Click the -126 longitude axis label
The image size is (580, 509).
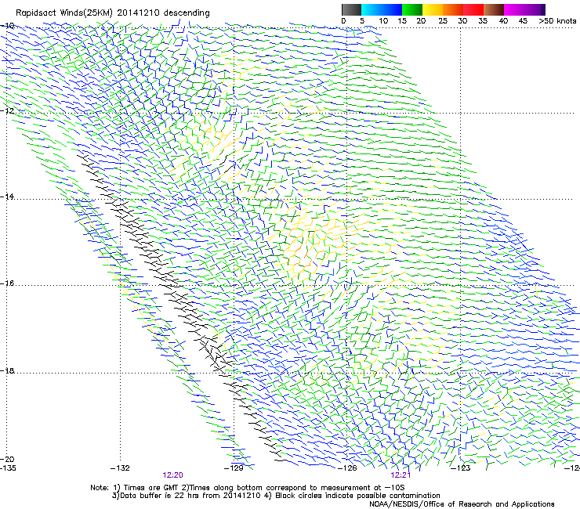click(x=347, y=468)
